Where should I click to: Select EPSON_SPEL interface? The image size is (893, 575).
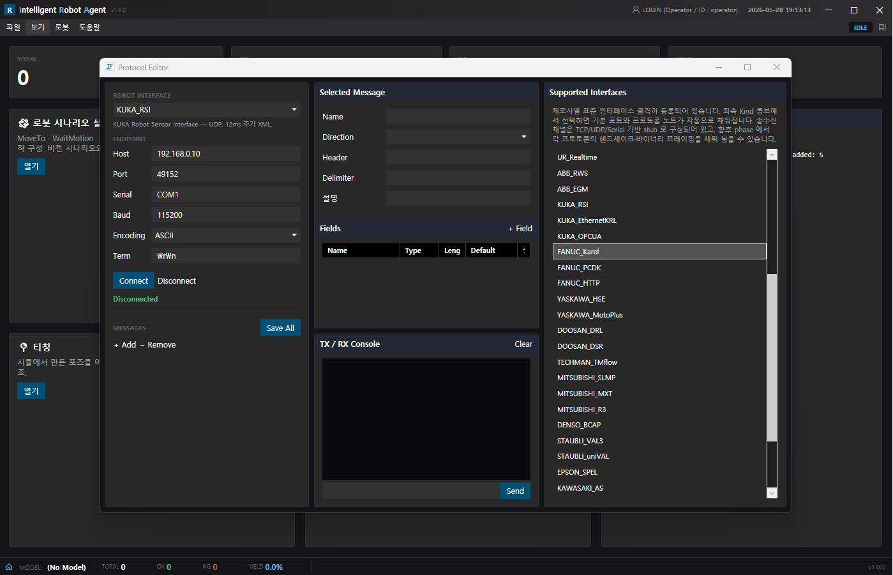[x=659, y=472]
